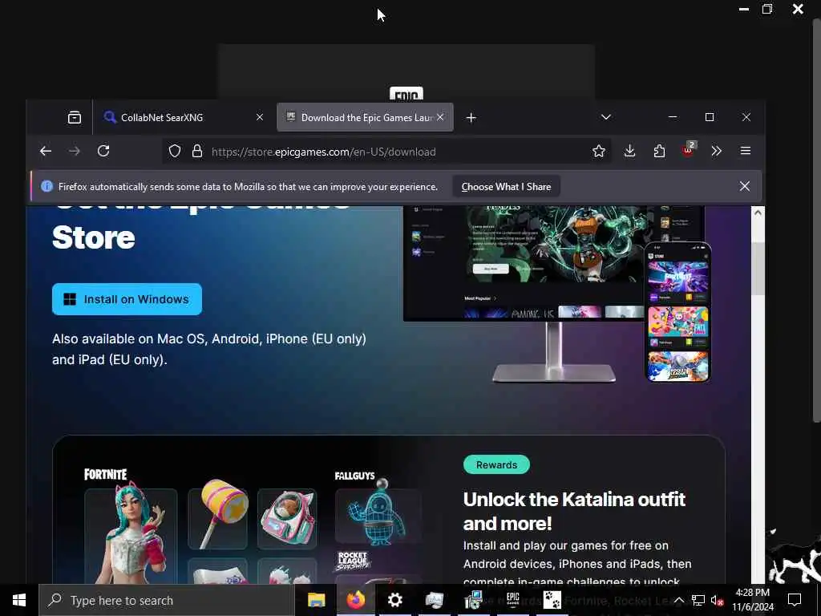Expand the list all tabs chevron
This screenshot has height=616, width=821.
pyautogui.click(x=606, y=117)
